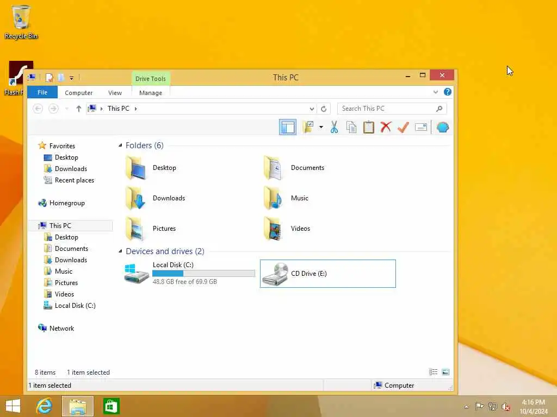The height and width of the screenshot is (417, 557).
Task: Open the Computer ribbon tab
Action: click(x=78, y=92)
